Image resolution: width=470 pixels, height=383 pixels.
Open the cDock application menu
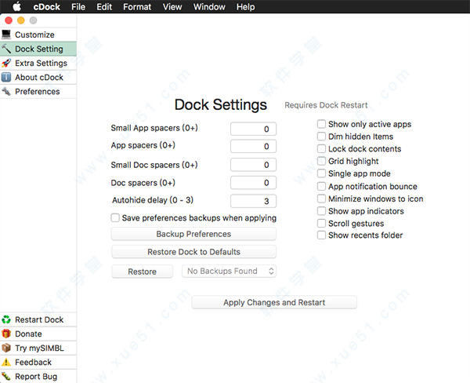pyautogui.click(x=46, y=6)
